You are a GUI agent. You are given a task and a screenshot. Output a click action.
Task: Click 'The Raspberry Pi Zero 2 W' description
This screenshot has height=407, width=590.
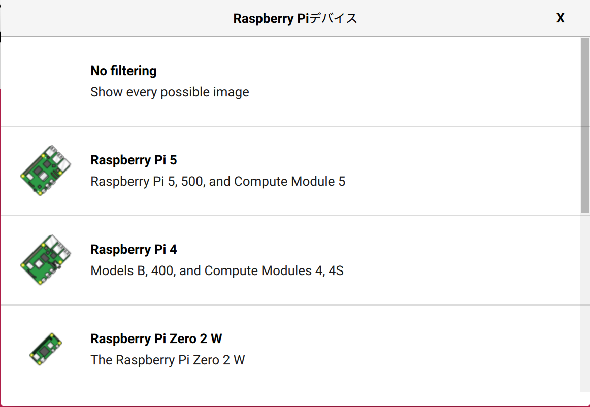[x=168, y=360]
